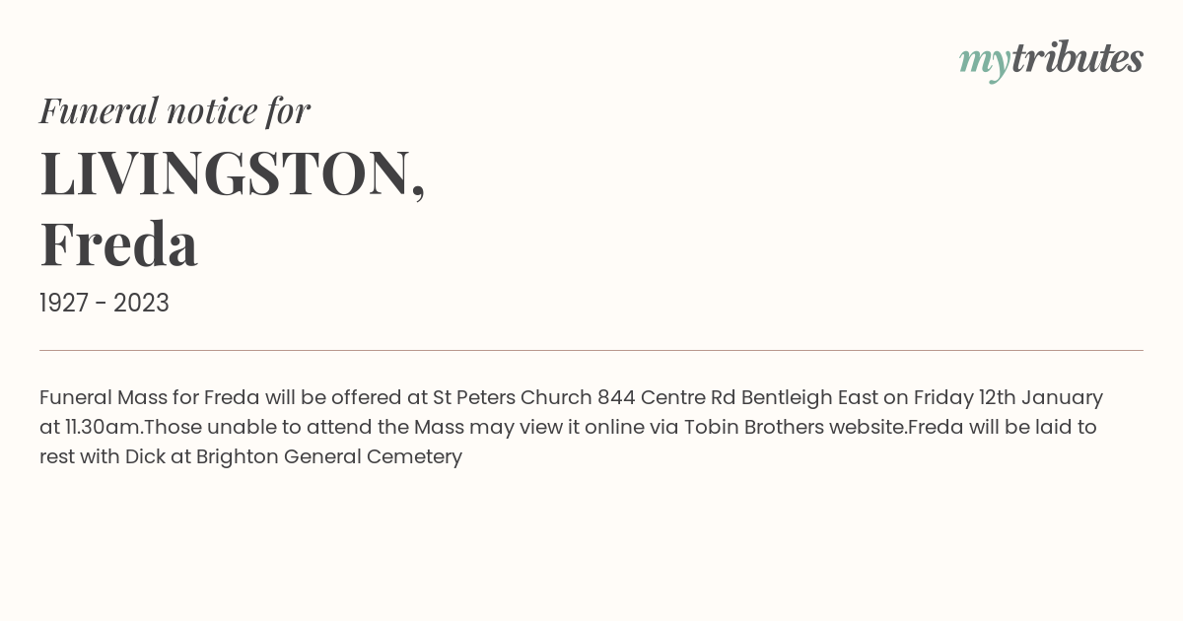Click 'St Peters Church' in the notice
This screenshot has width=1183, height=621.
pos(513,397)
